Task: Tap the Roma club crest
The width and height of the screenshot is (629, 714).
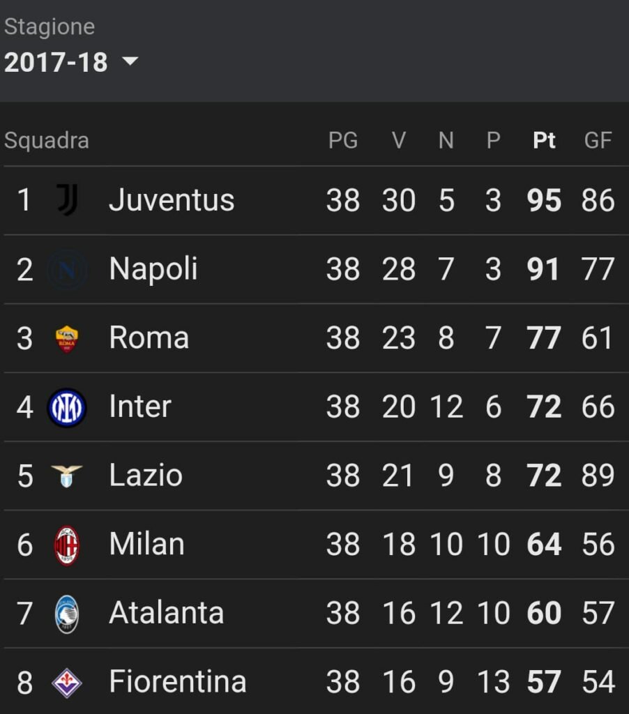Action: (x=67, y=339)
